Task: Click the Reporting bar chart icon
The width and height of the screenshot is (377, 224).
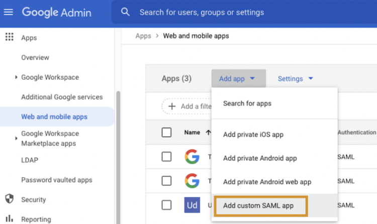Action: coord(9,219)
